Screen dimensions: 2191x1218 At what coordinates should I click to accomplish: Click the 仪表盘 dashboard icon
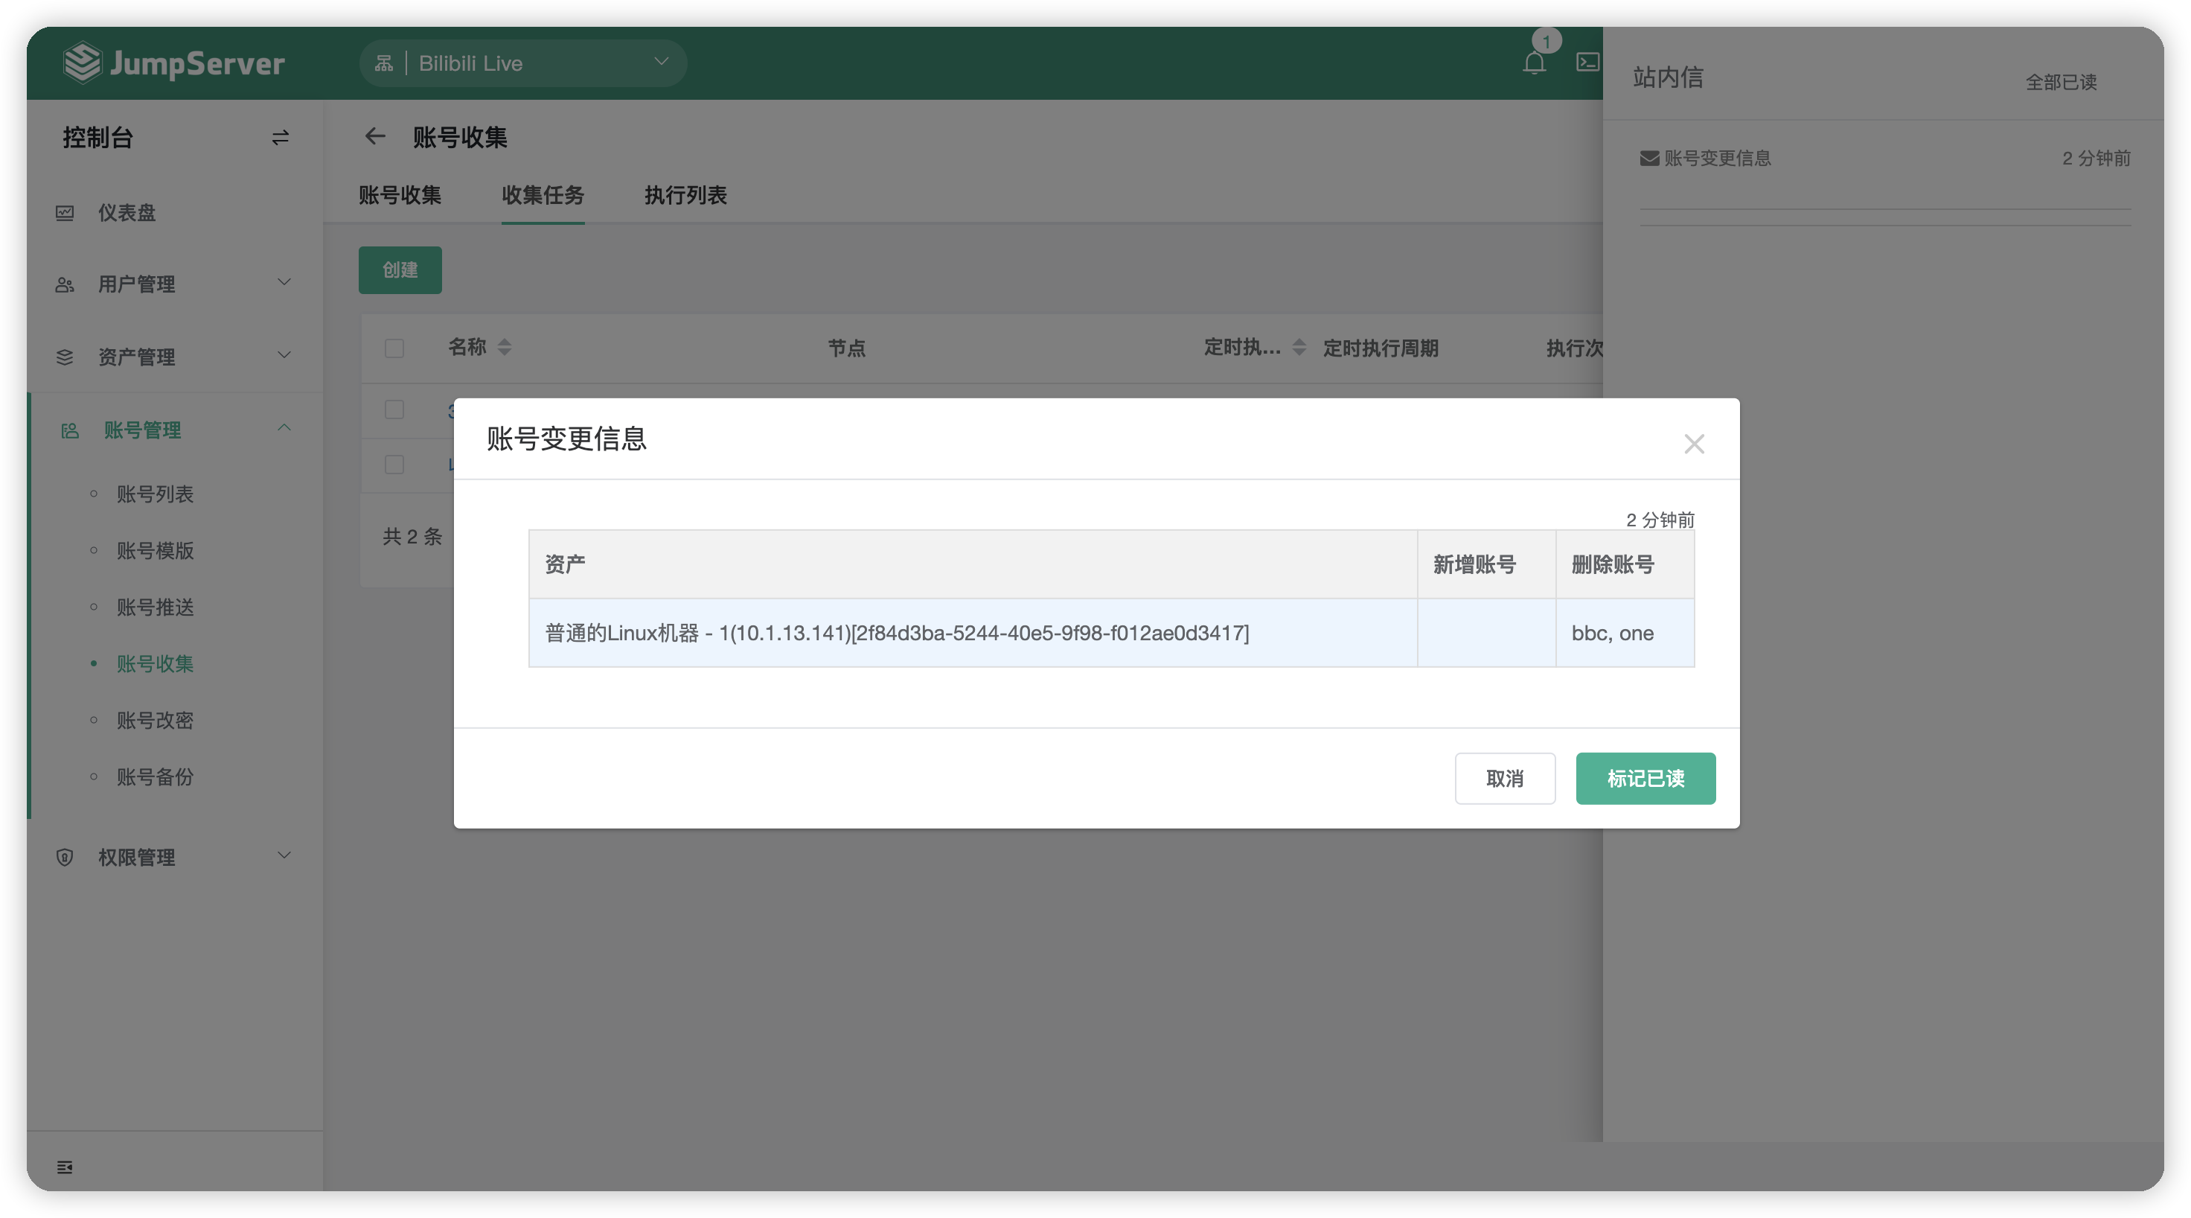pyautogui.click(x=65, y=213)
